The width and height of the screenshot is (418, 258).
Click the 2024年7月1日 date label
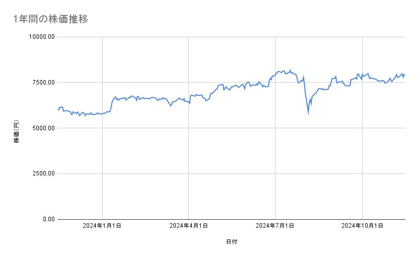click(x=275, y=226)
